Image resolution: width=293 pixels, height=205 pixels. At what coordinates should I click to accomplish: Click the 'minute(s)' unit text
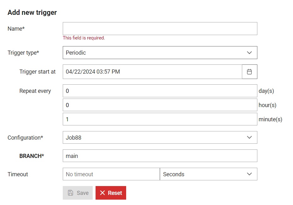[x=270, y=119]
